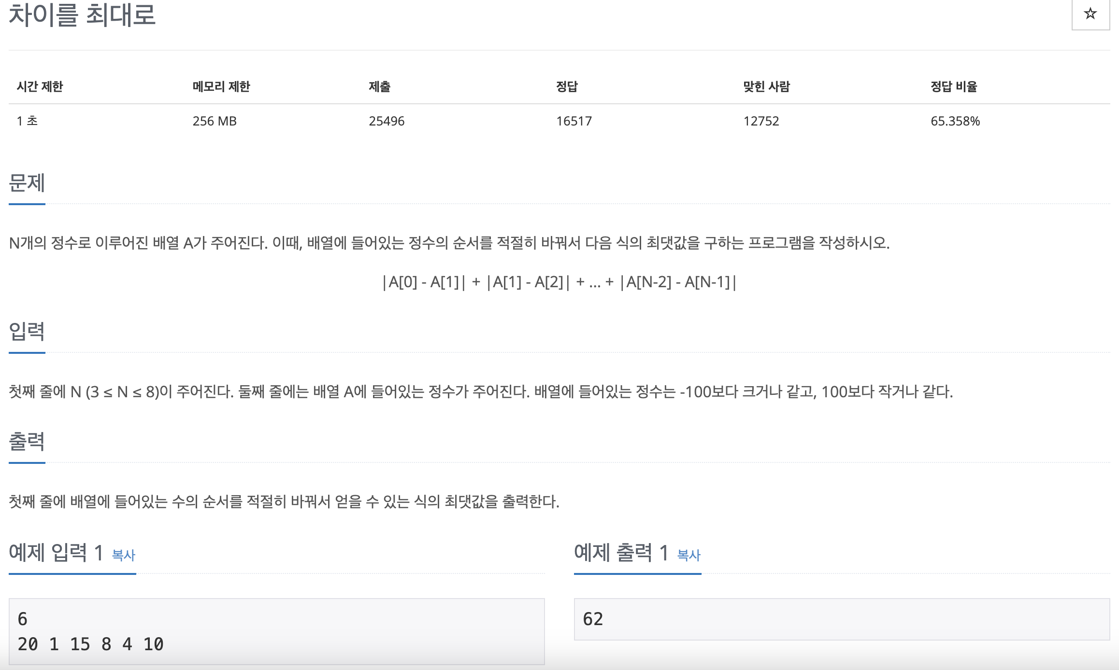Click the 출력 section heading
This screenshot has height=670, width=1119.
[27, 442]
